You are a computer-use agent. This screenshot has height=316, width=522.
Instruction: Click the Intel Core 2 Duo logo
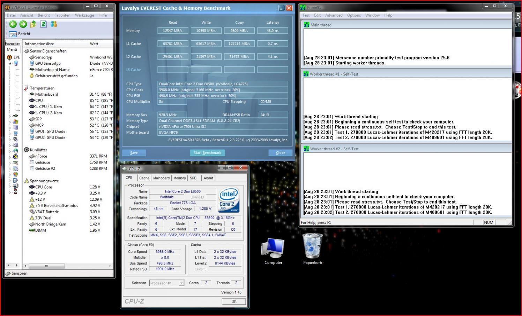pos(229,200)
